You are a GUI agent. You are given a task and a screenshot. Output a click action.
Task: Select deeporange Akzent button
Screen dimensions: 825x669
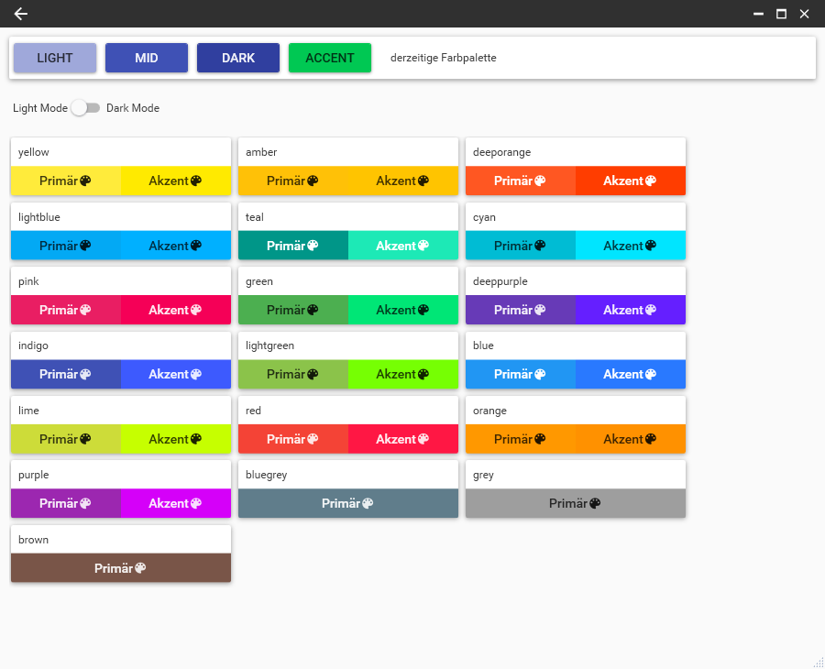[x=631, y=181]
